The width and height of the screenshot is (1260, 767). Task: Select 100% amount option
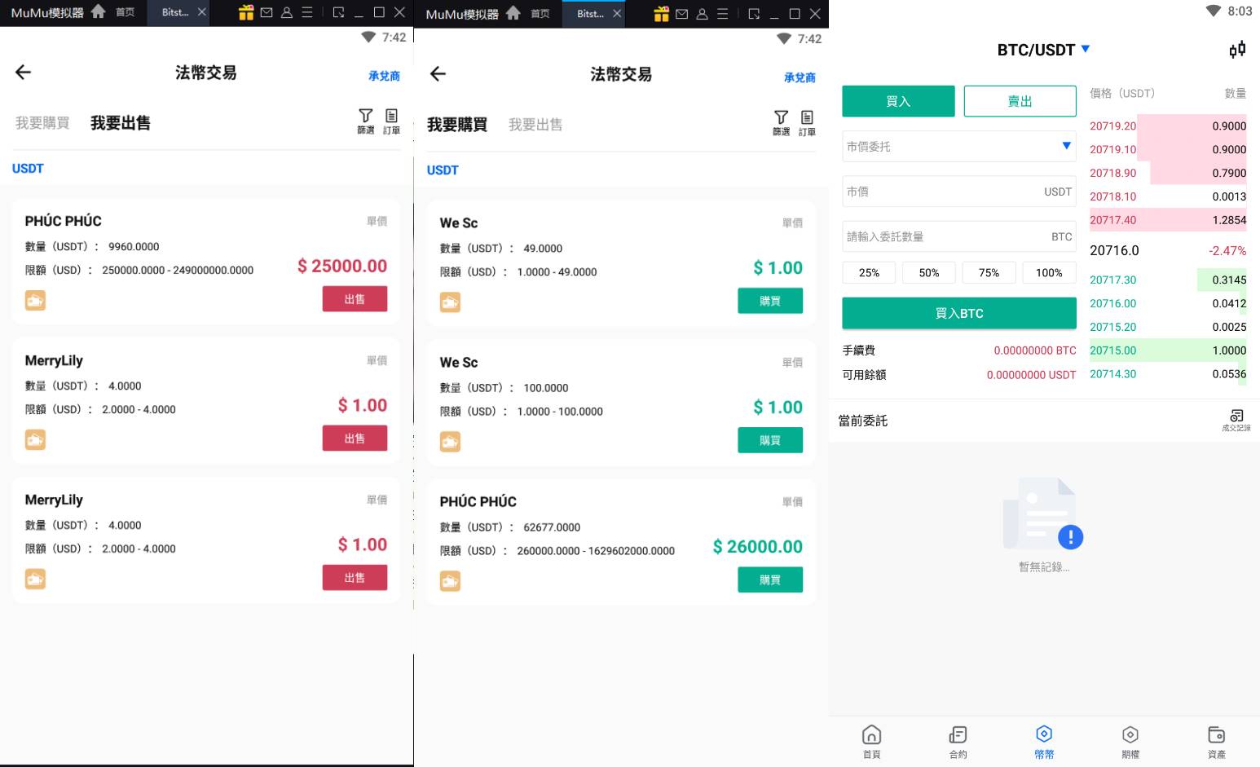click(1049, 273)
